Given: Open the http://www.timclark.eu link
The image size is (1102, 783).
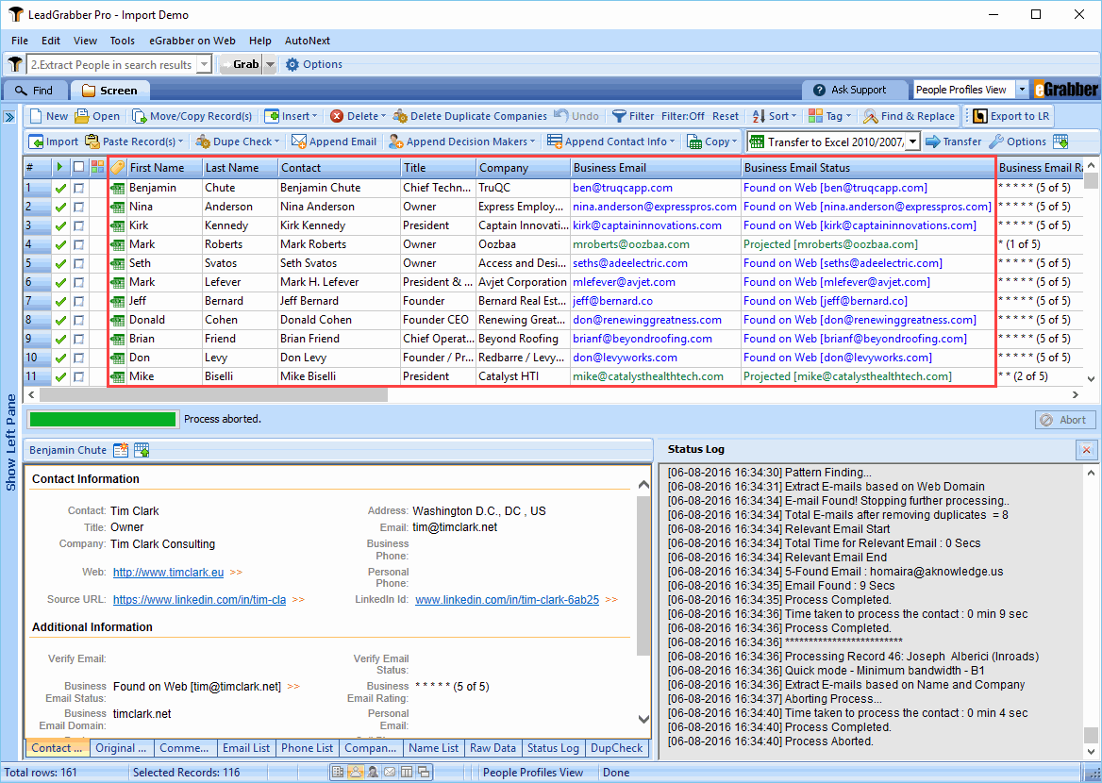Looking at the screenshot, I should click(169, 572).
